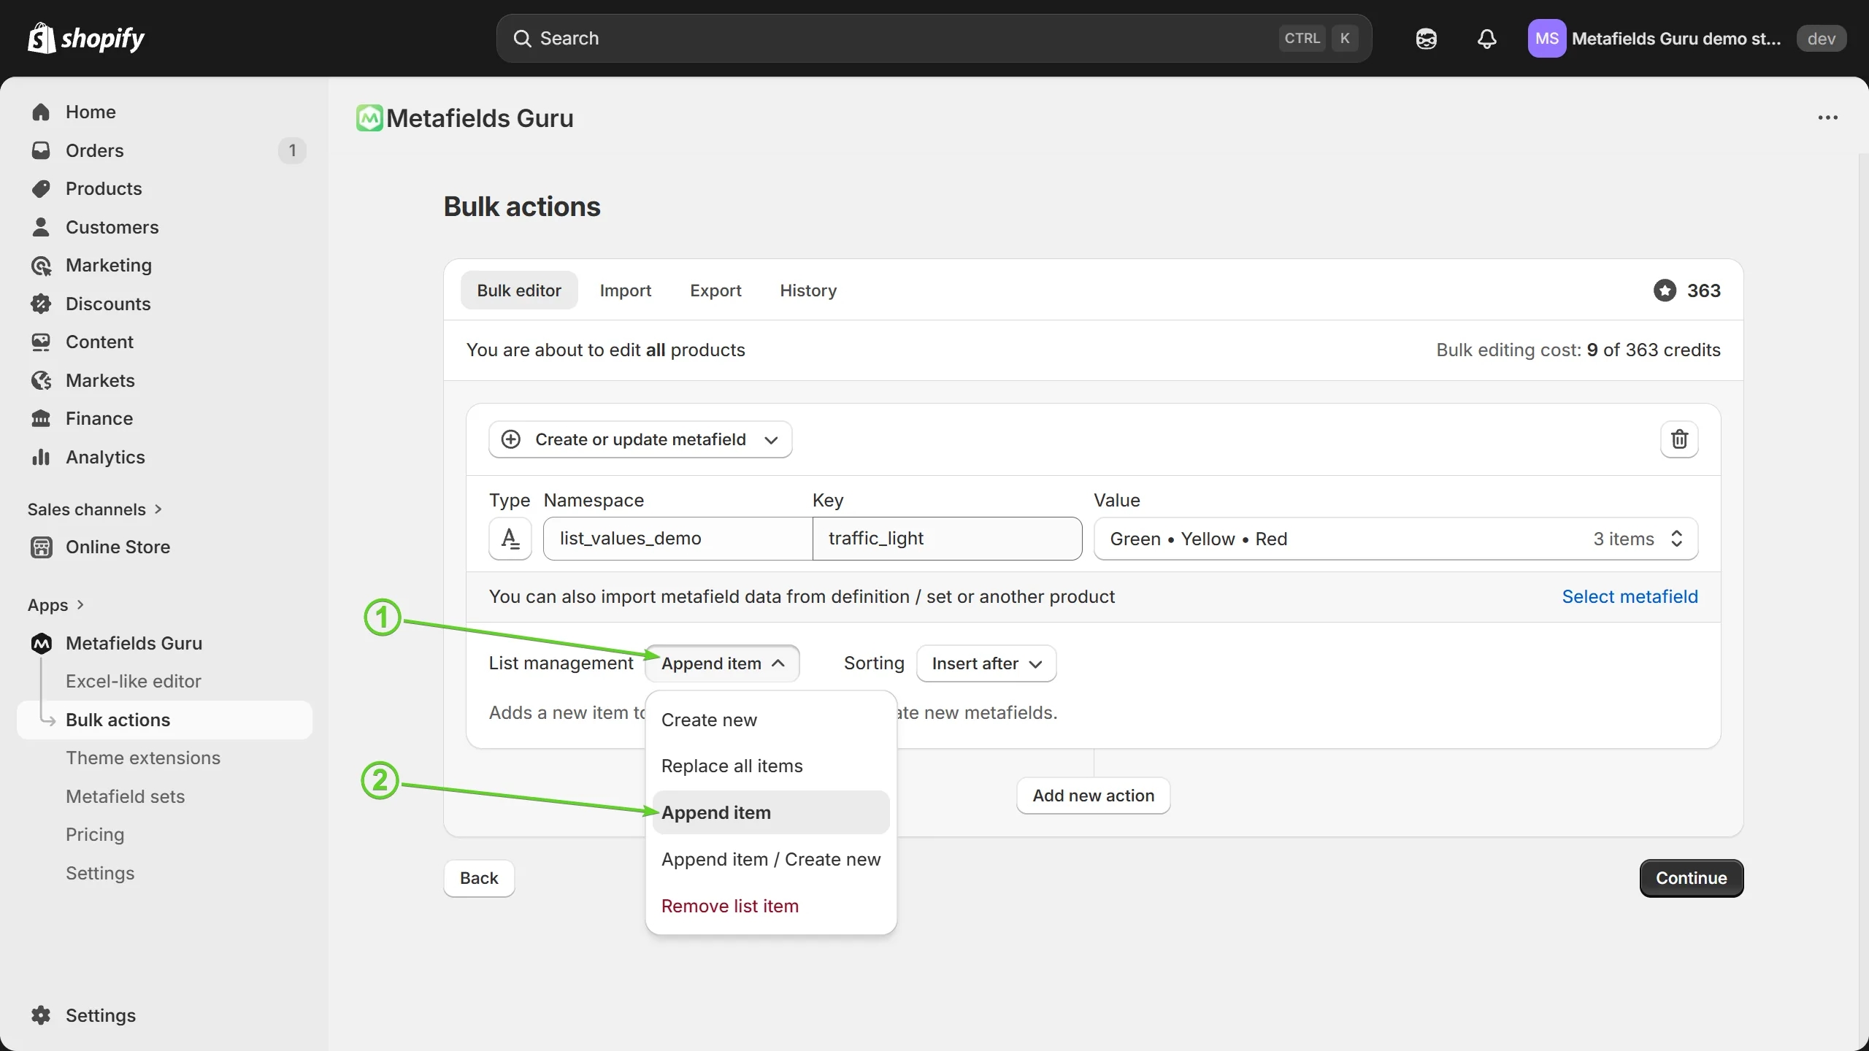Open Create or update metafield dropdown
This screenshot has width=1869, height=1051.
[x=640, y=439]
